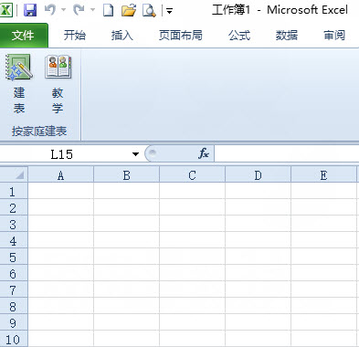This screenshot has width=359, height=347.
Task: Select row 3 header
Action: 14,224
